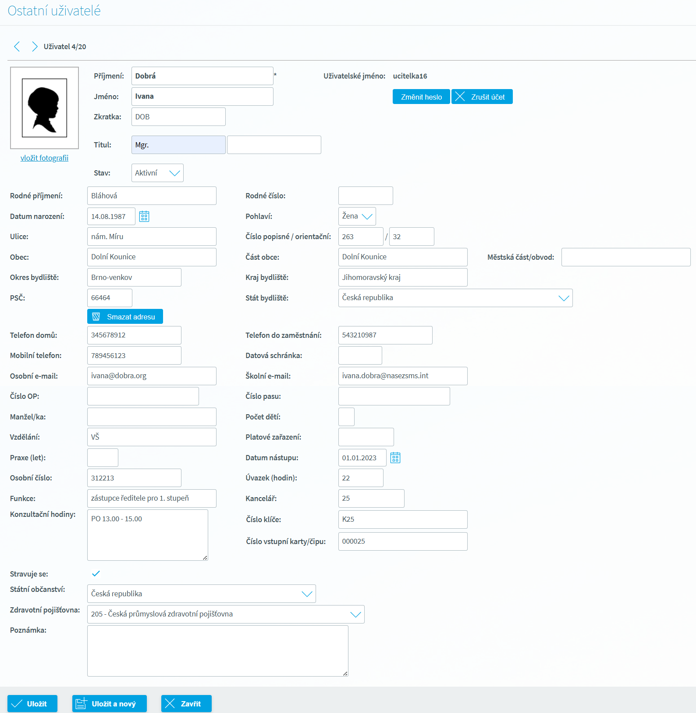696x713 pixels.
Task: Close the form with Zavřít
Action: (186, 703)
